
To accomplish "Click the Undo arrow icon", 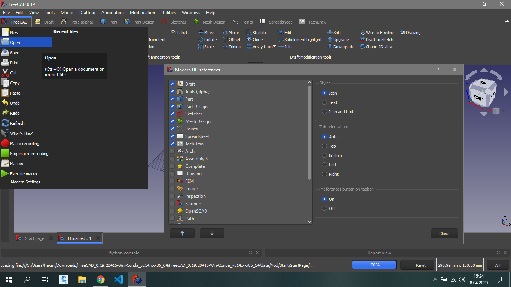I will coord(5,103).
